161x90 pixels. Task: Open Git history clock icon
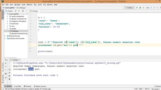click(157, 8)
